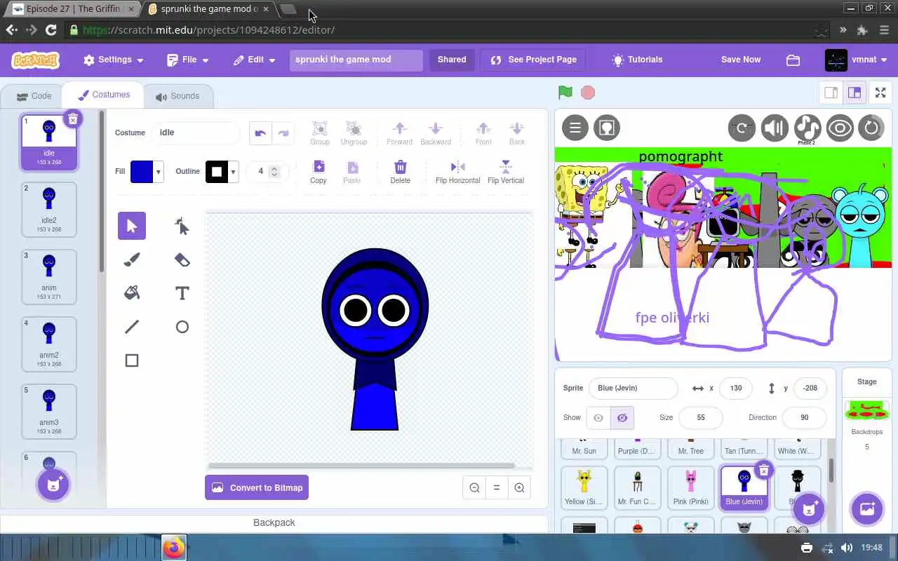Click Save Now
Screen dimensions: 898x561
[741, 60]
